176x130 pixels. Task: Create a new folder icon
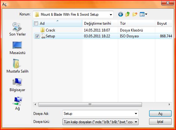[135, 14]
